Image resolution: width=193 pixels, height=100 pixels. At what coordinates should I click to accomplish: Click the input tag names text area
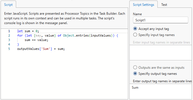pos(161,53)
